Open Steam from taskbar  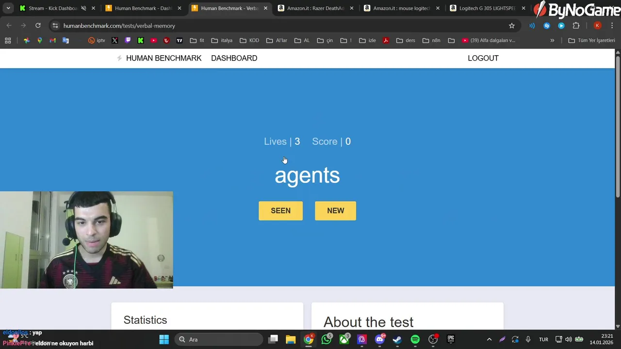397,339
